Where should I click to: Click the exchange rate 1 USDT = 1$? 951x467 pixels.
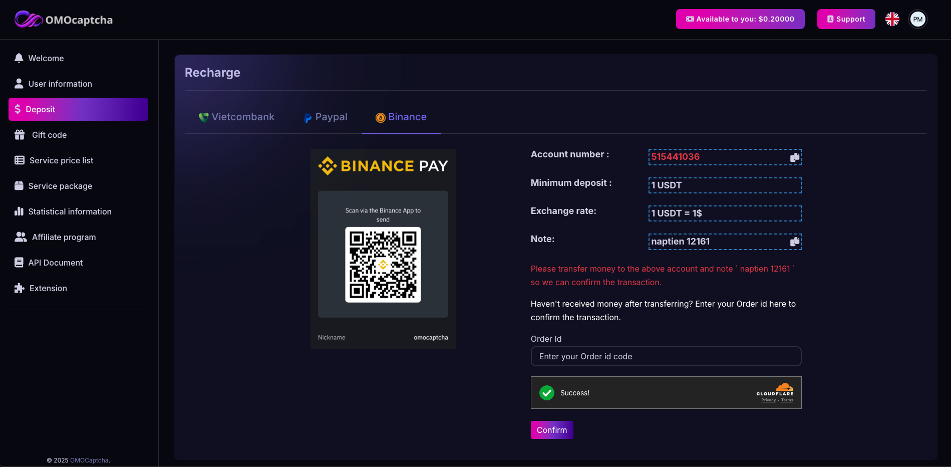[x=725, y=213]
